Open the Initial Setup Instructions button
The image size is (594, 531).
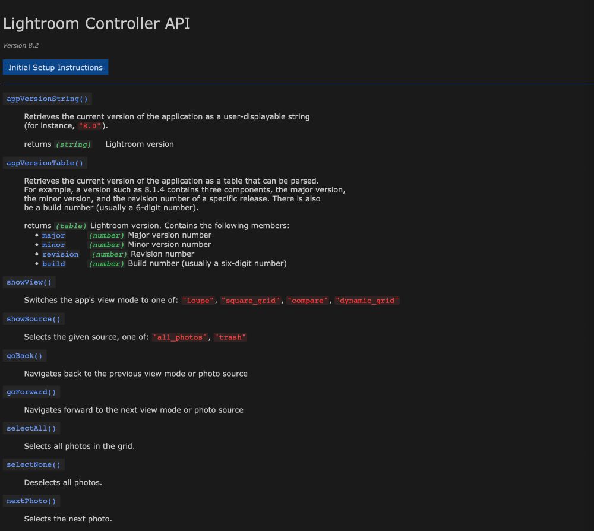(55, 68)
